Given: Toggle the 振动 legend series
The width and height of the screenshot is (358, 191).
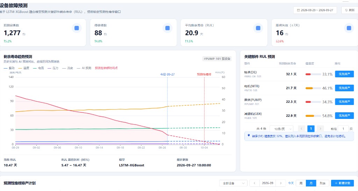Looking at the screenshot, I should click(9, 68).
